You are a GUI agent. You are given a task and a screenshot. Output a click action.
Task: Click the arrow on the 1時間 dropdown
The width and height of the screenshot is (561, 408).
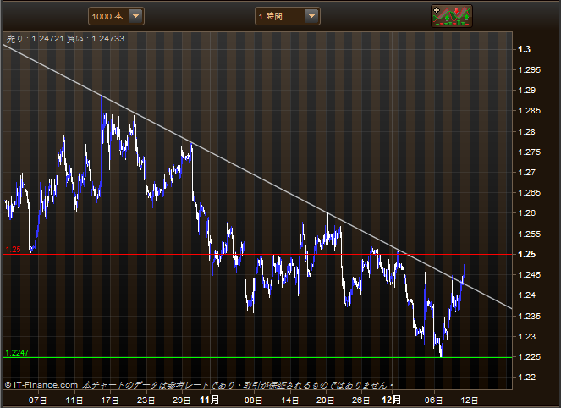311,16
